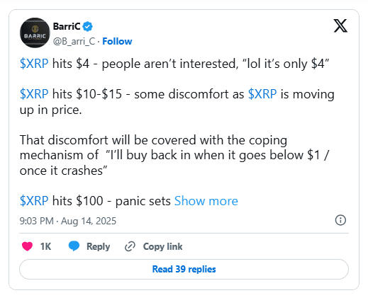Click the blue verified badge
The image size is (368, 305).
tap(88, 26)
